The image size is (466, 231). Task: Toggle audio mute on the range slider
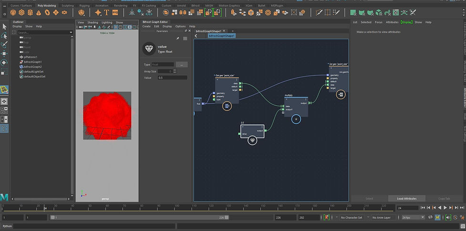448,218
